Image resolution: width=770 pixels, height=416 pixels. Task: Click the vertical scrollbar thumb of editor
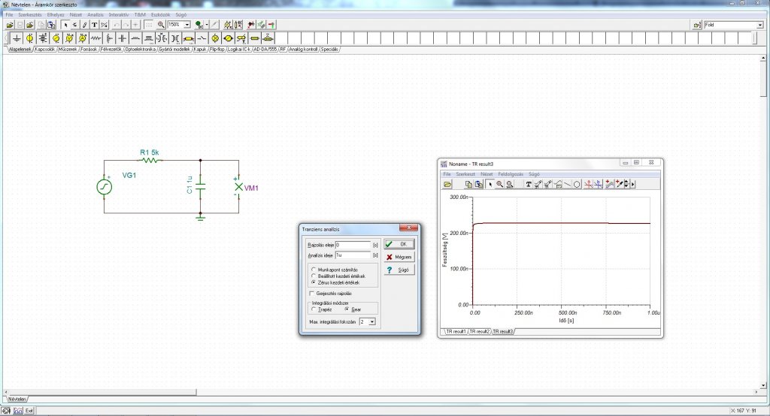(764, 79)
